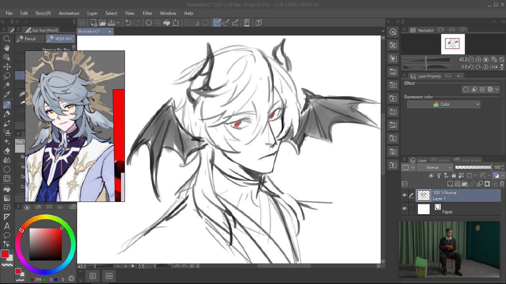Open the Filter menu
Viewport: 506px width, 284px height.
pos(148,13)
